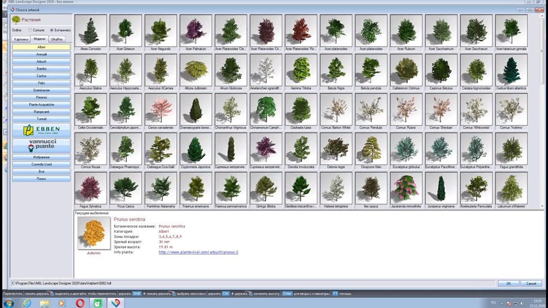
Task: Switch to the Картинки tab
Action: pyautogui.click(x=21, y=39)
